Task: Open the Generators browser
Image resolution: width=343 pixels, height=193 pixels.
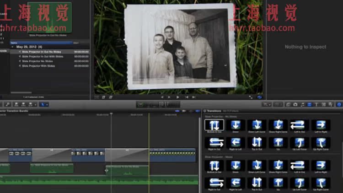Action: point(323,105)
